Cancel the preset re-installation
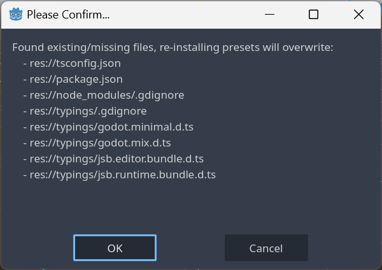382x270 pixels. (x=266, y=248)
